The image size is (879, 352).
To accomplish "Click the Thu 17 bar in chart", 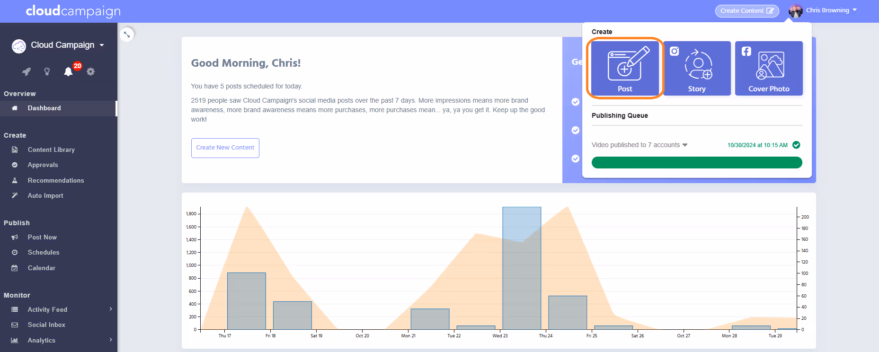I will [247, 301].
